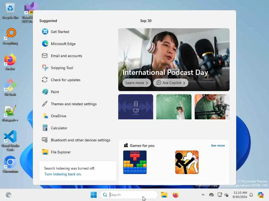Viewport: 269px width, 201px height.
Task: Click the See more games link
Action: coord(218,146)
